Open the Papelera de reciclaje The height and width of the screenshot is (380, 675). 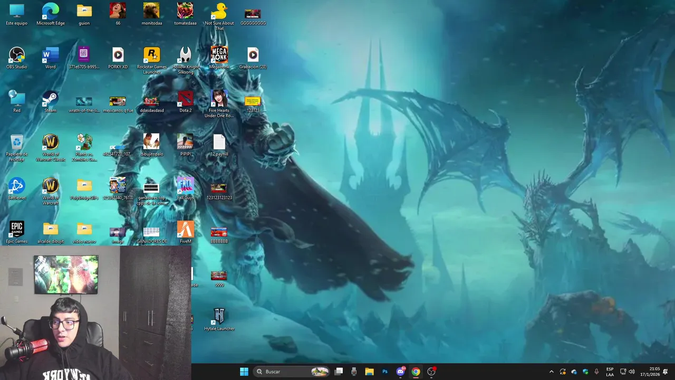click(17, 148)
